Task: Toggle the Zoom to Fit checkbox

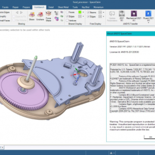Action: [14, 16]
